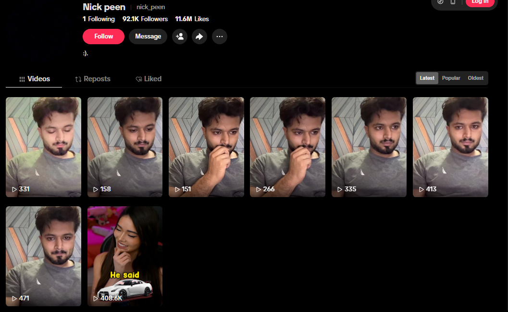
Task: Follow Nick peen's account
Action: [103, 37]
